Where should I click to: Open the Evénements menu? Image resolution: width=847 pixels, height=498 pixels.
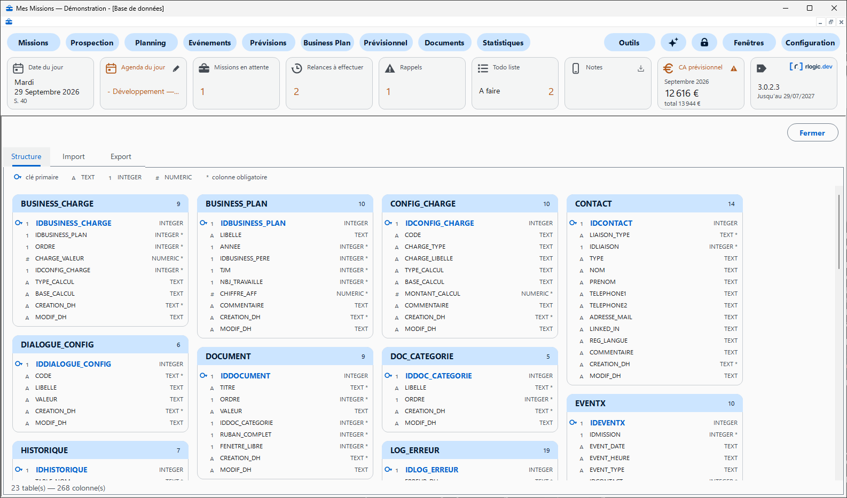(209, 43)
